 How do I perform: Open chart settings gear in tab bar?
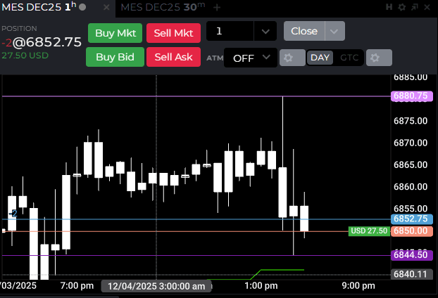[x=401, y=7]
